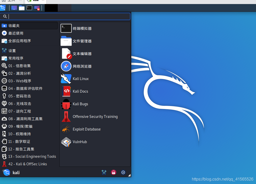Image resolution: width=256 pixels, height=184 pixels.
Task: Select 03 - Web程序 category
Action: [x=29, y=81]
